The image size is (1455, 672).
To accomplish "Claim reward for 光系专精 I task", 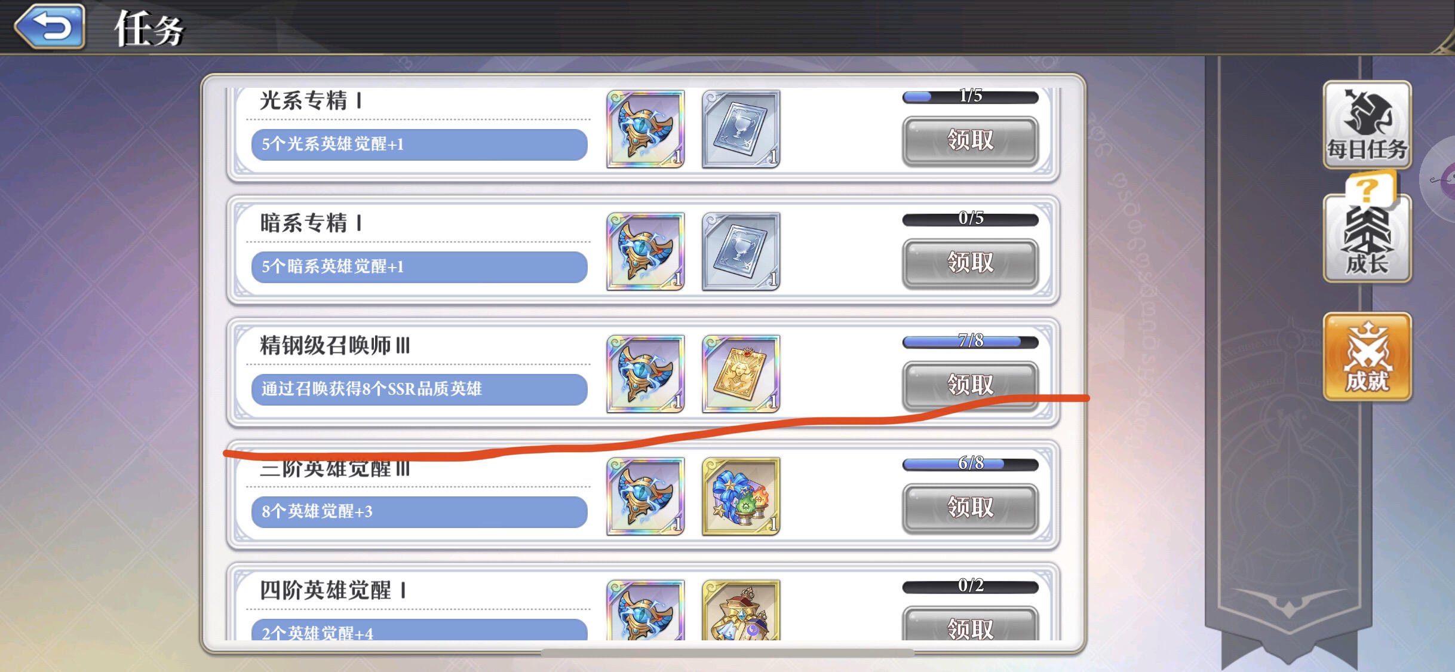I will coord(970,141).
